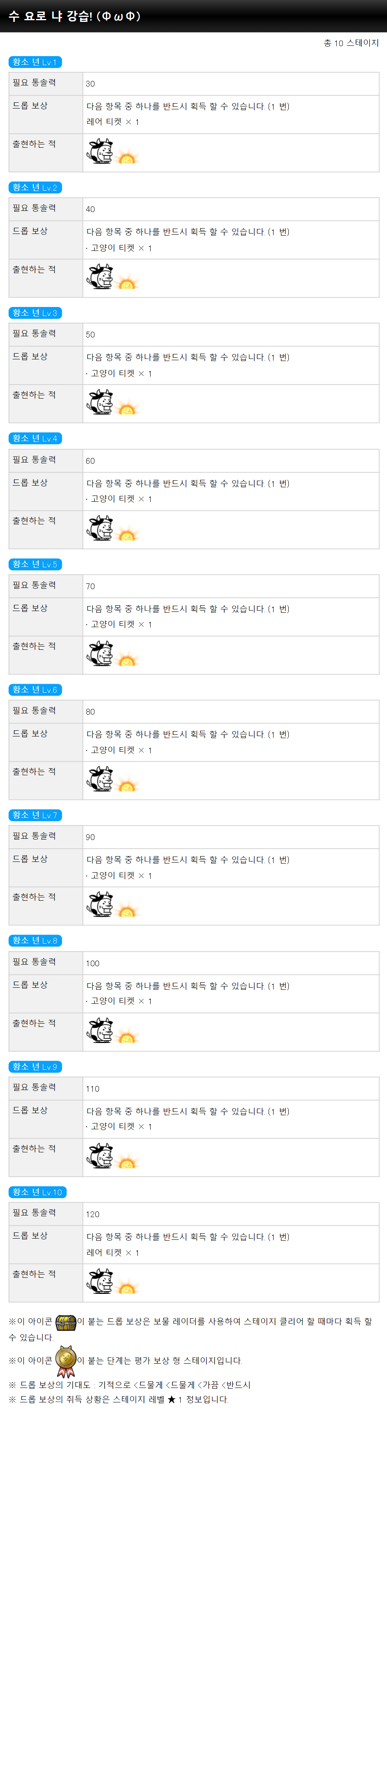Select the 황소 년 Lv.2 stage badge
The width and height of the screenshot is (387, 1770).
click(36, 188)
